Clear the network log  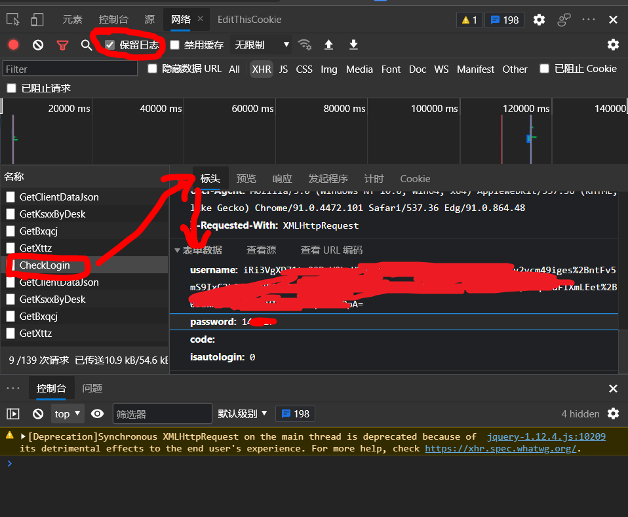tap(38, 45)
